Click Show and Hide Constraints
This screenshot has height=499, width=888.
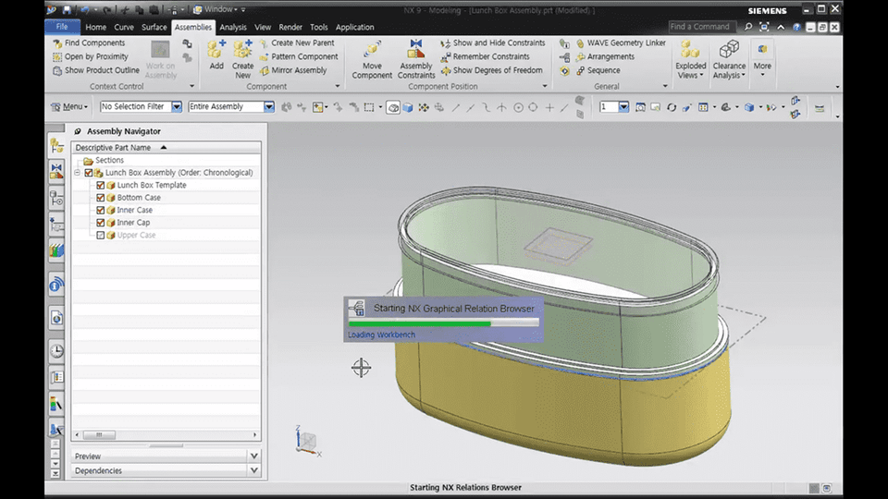point(493,43)
